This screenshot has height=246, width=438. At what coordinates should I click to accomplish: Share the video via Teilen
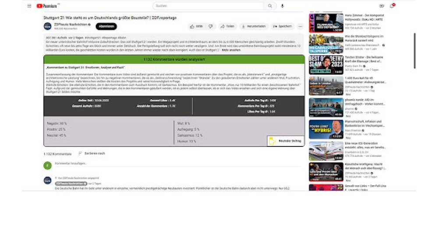pos(227,27)
